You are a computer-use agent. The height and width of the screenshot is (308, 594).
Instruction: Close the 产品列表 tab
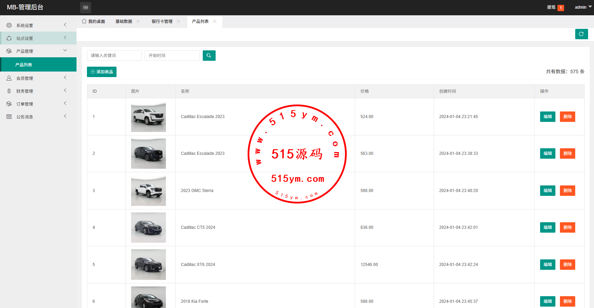(x=215, y=22)
